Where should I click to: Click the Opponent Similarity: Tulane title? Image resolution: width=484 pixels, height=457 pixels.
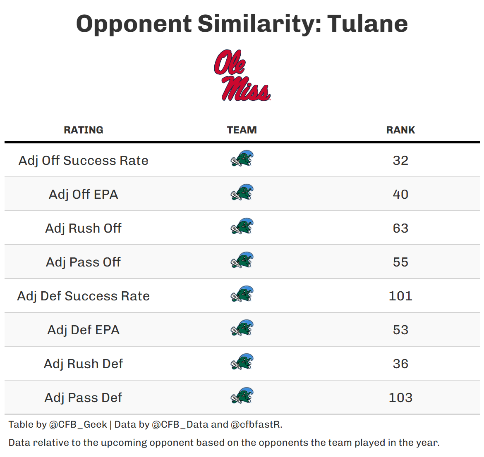pos(242,24)
